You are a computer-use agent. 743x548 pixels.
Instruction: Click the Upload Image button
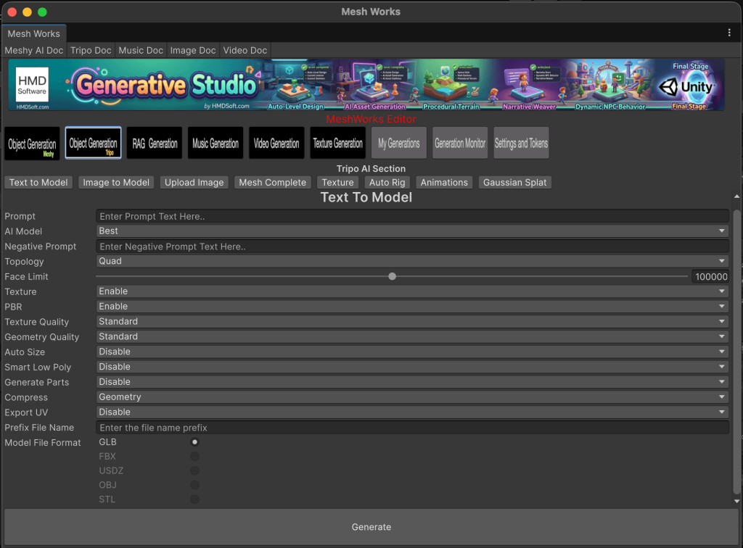point(194,183)
